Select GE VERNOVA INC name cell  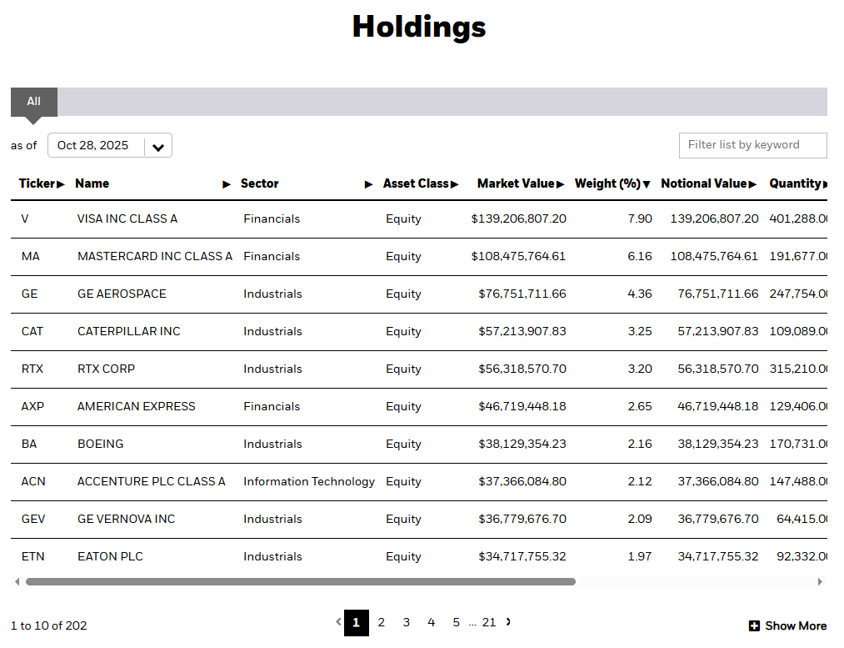[x=126, y=520]
